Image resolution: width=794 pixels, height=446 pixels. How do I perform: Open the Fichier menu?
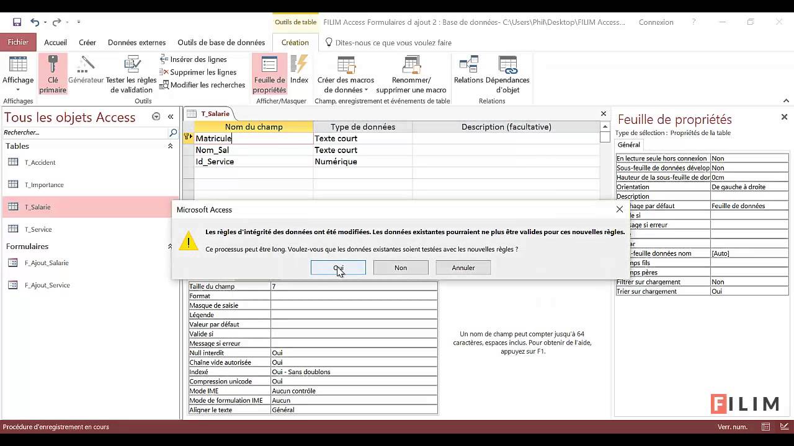coord(18,43)
